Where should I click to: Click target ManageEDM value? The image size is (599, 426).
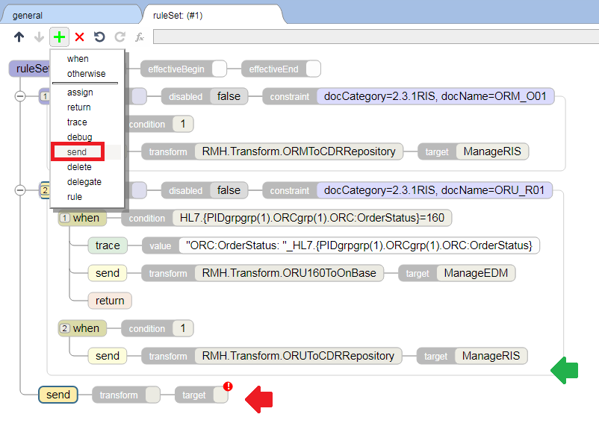(476, 273)
